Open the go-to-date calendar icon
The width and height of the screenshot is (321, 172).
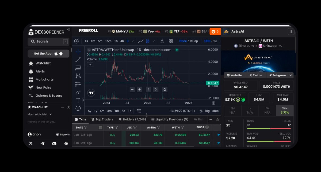(139, 111)
